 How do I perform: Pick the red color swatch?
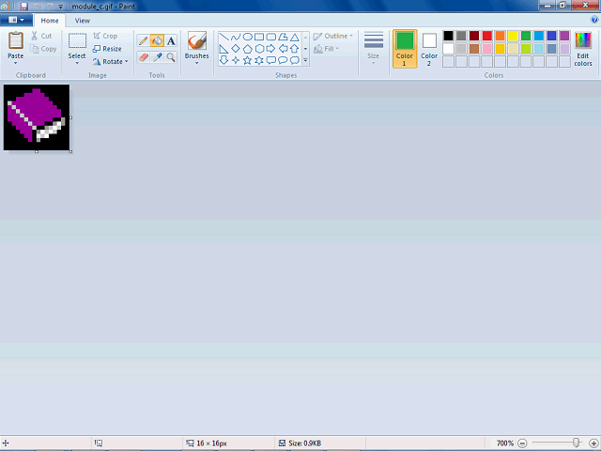(487, 36)
